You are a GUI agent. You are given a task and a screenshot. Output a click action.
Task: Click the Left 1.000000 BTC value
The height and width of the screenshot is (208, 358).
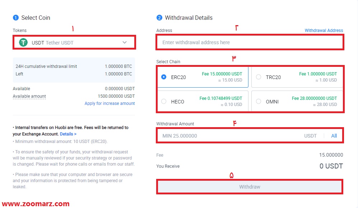pos(118,74)
